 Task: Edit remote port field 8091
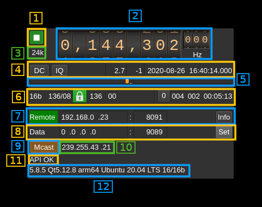(x=150, y=117)
